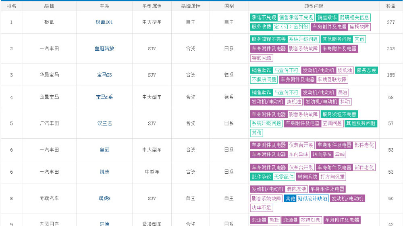Screen dimensions: 403x226
Task: Select the 配件争议 tag in 锐志 row
Action: click(262, 177)
